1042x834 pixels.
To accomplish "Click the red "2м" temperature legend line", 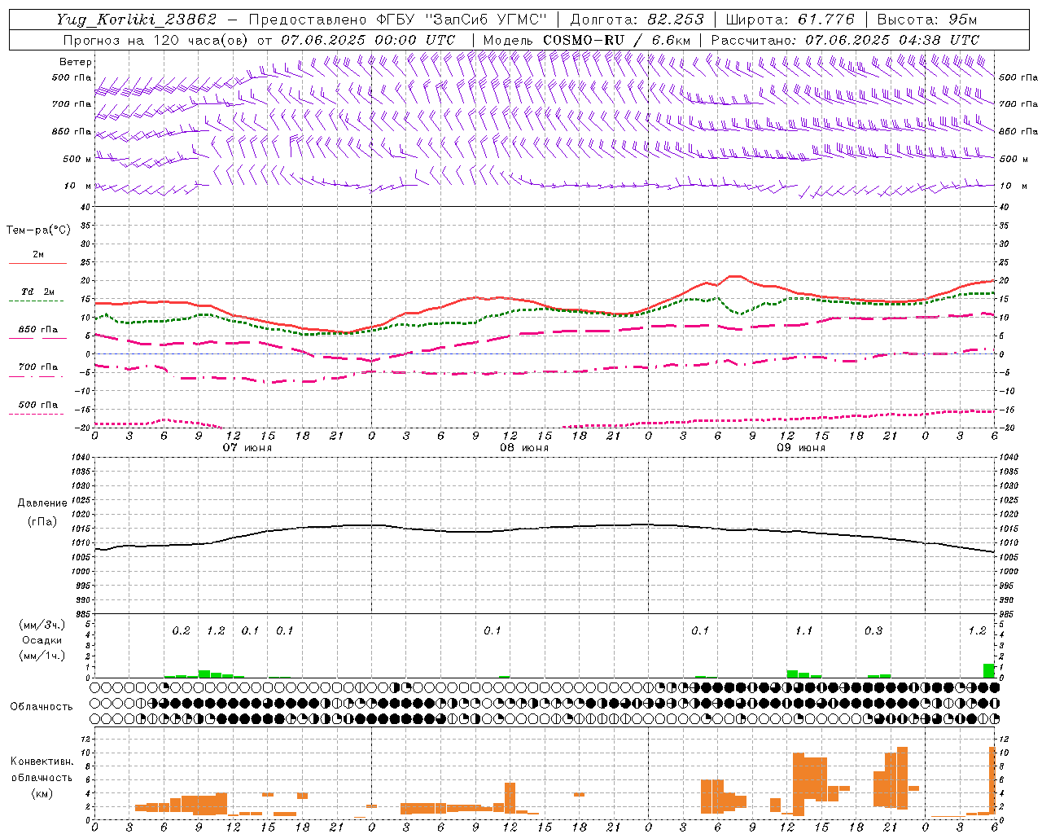I will 37,263.
